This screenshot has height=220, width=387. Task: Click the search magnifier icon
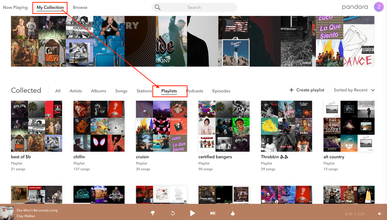coord(157,7)
